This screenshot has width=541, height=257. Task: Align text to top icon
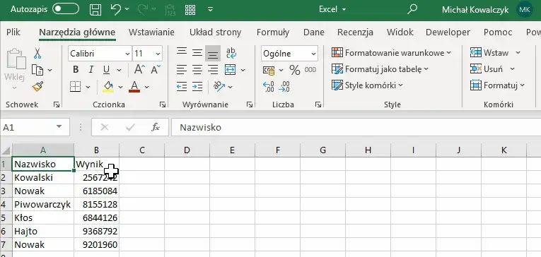point(182,53)
